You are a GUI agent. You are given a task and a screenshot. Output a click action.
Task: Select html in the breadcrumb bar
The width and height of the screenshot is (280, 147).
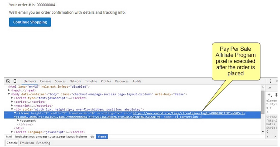pyautogui.click(x=9, y=137)
